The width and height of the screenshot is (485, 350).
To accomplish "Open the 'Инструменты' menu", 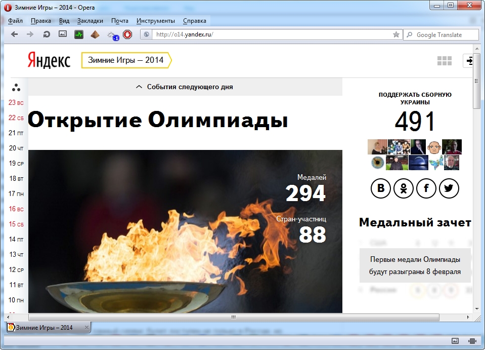I will (155, 21).
